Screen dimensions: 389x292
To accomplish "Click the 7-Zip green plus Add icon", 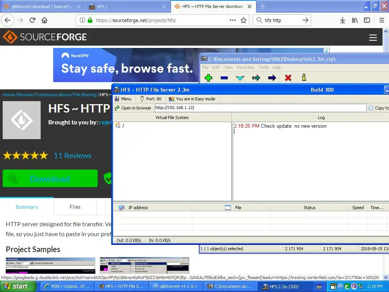I will (x=209, y=78).
